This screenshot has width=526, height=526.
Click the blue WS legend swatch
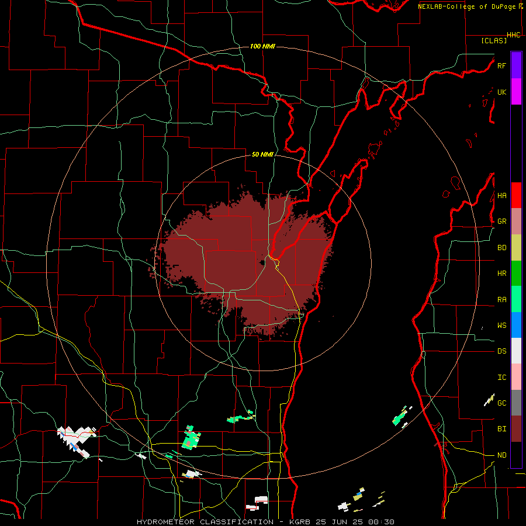(x=516, y=325)
